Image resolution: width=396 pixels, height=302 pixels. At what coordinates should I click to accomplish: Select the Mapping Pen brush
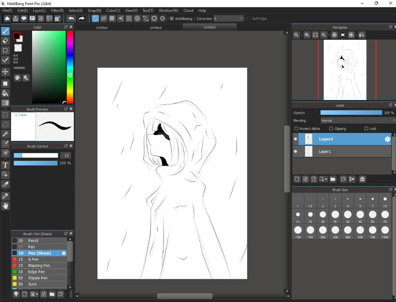39,265
